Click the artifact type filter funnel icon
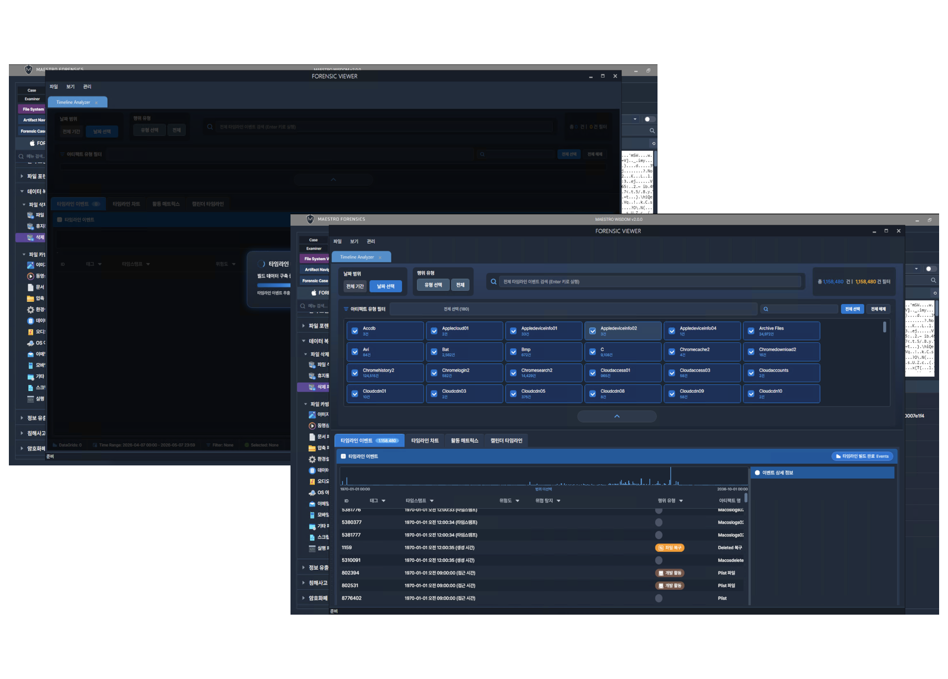Screen dimensions: 948x679 (346, 309)
